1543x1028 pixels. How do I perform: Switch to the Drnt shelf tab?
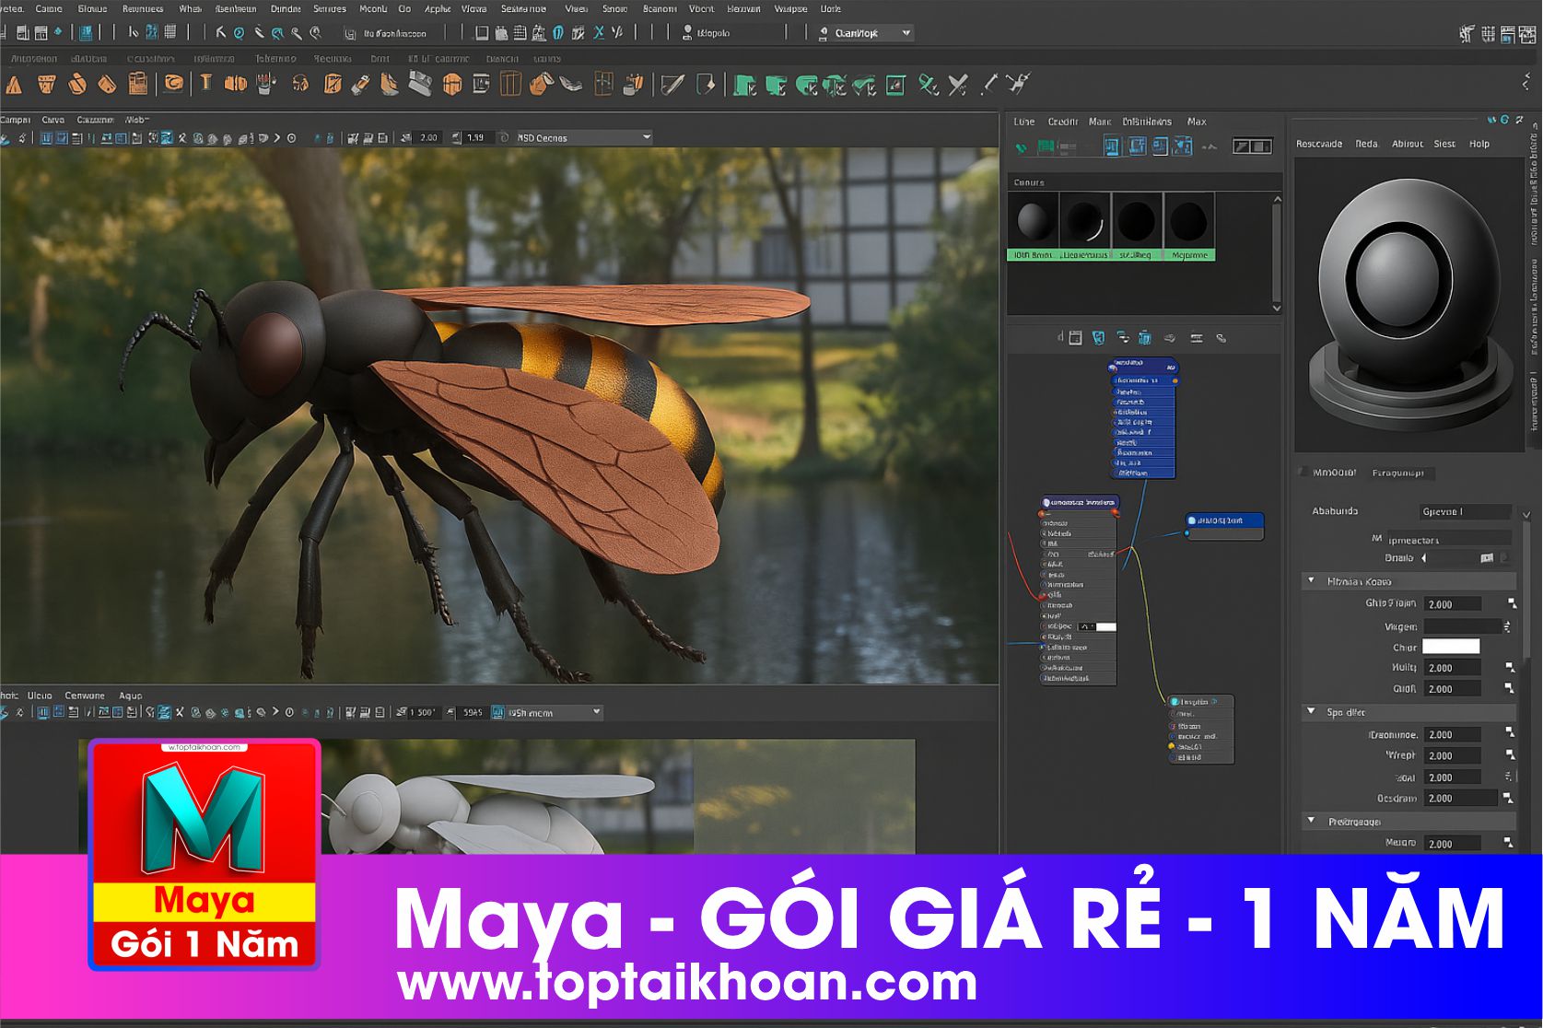pyautogui.click(x=380, y=58)
